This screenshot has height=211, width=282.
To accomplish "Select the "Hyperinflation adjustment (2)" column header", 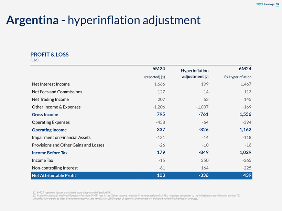I will pyautogui.click(x=195, y=73).
